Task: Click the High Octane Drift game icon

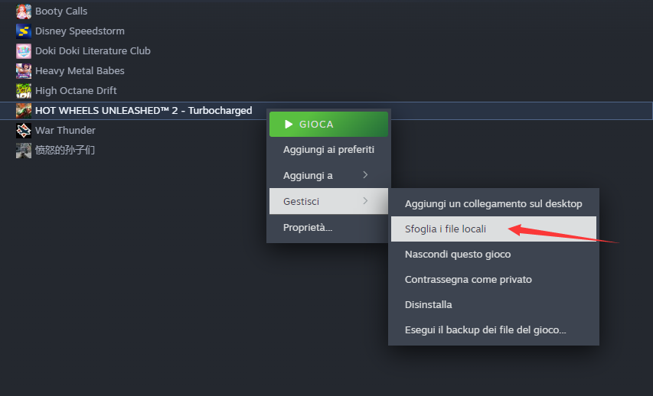Action: coord(24,91)
